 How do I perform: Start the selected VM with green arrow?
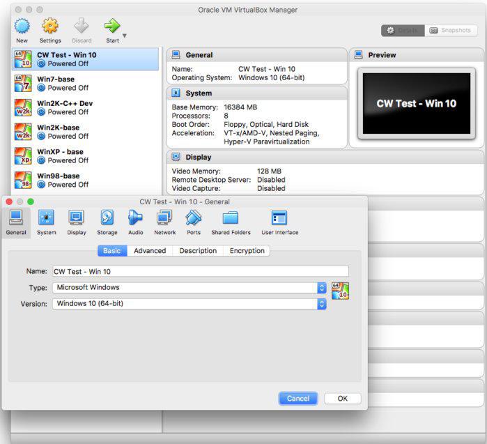click(x=111, y=26)
